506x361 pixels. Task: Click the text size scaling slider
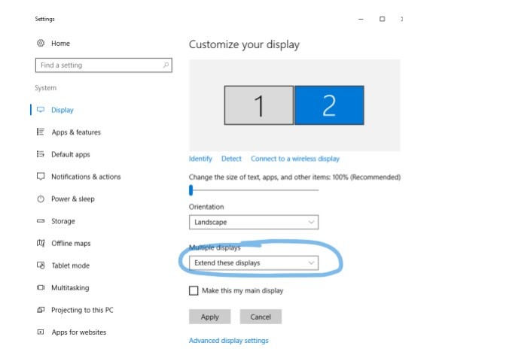(x=253, y=190)
